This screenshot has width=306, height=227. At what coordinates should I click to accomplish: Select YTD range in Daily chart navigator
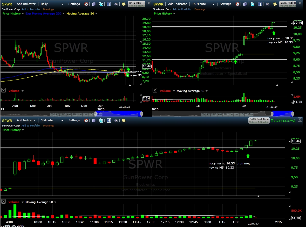point(63,115)
